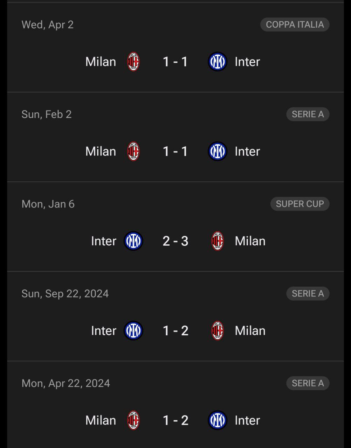Click the Wed, Apr 2 match date
The image size is (351, 448).
[x=48, y=24]
